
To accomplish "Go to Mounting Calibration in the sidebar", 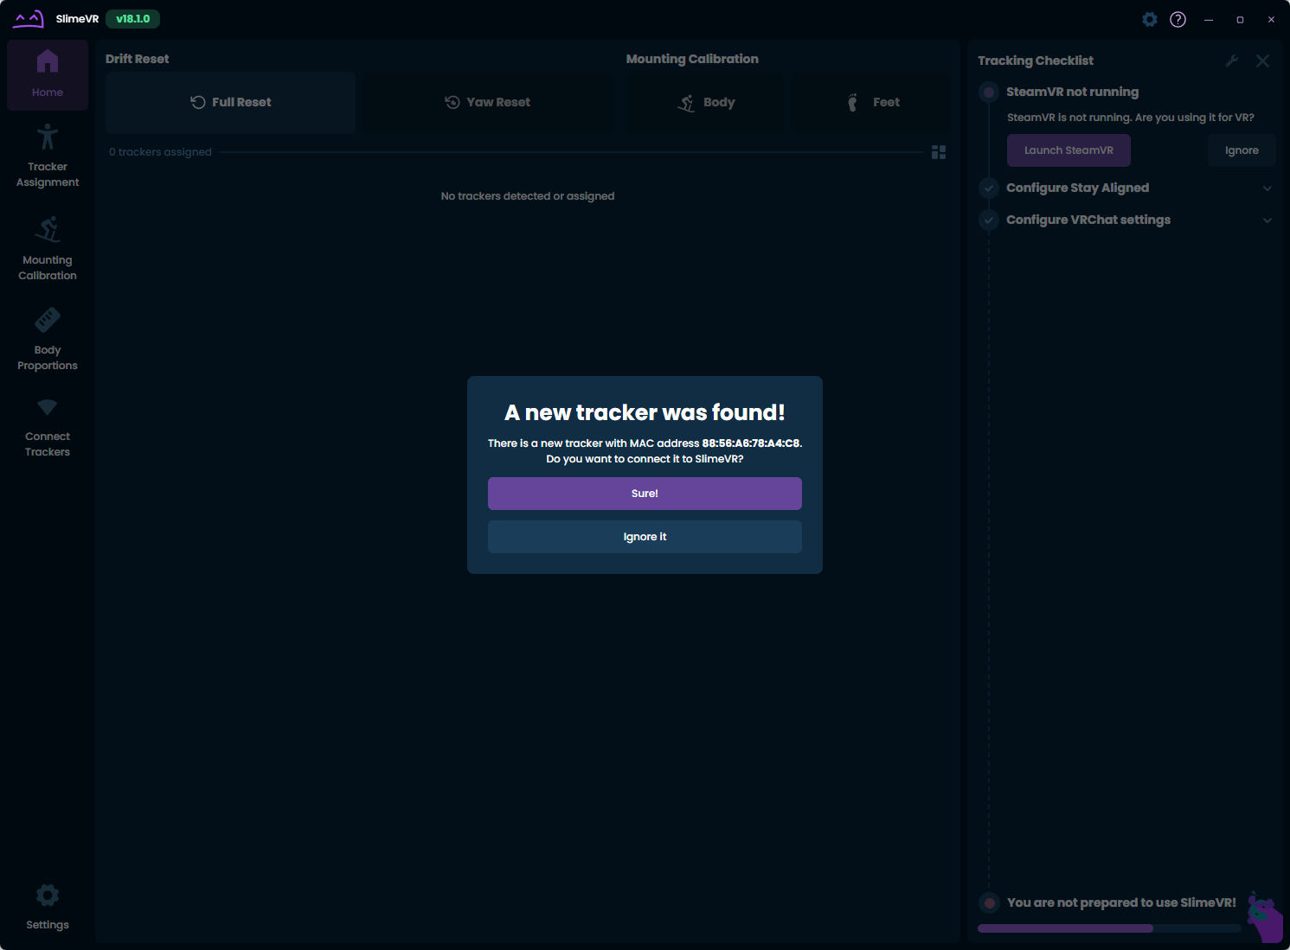I will 48,249.
